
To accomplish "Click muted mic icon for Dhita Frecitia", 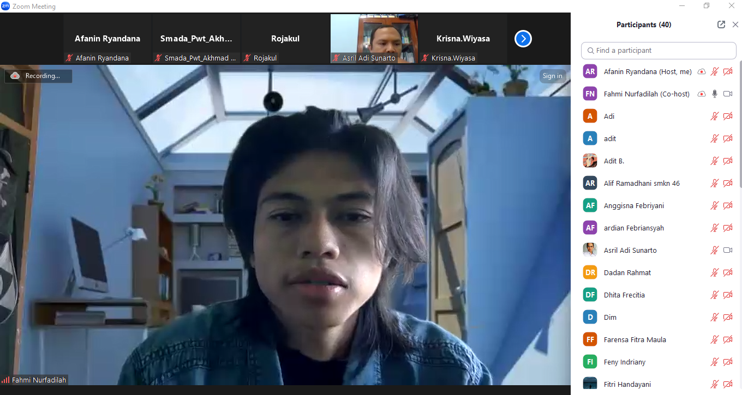I will click(715, 295).
